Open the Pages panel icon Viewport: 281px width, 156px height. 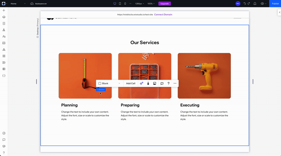coord(4,23)
